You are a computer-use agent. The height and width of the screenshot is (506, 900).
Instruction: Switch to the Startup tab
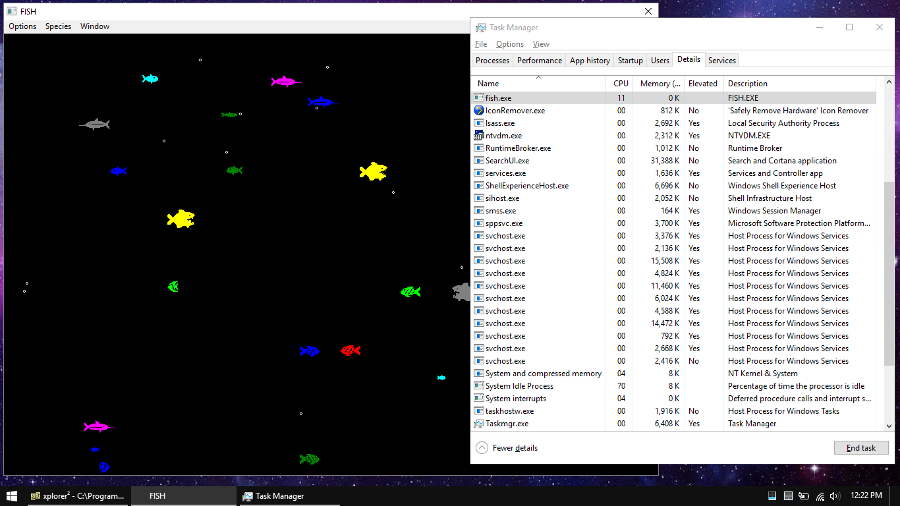click(x=630, y=61)
